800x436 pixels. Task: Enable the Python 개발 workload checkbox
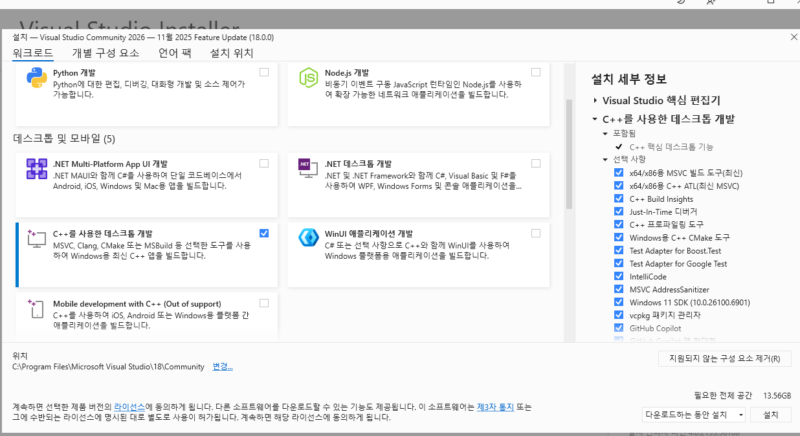click(x=264, y=72)
